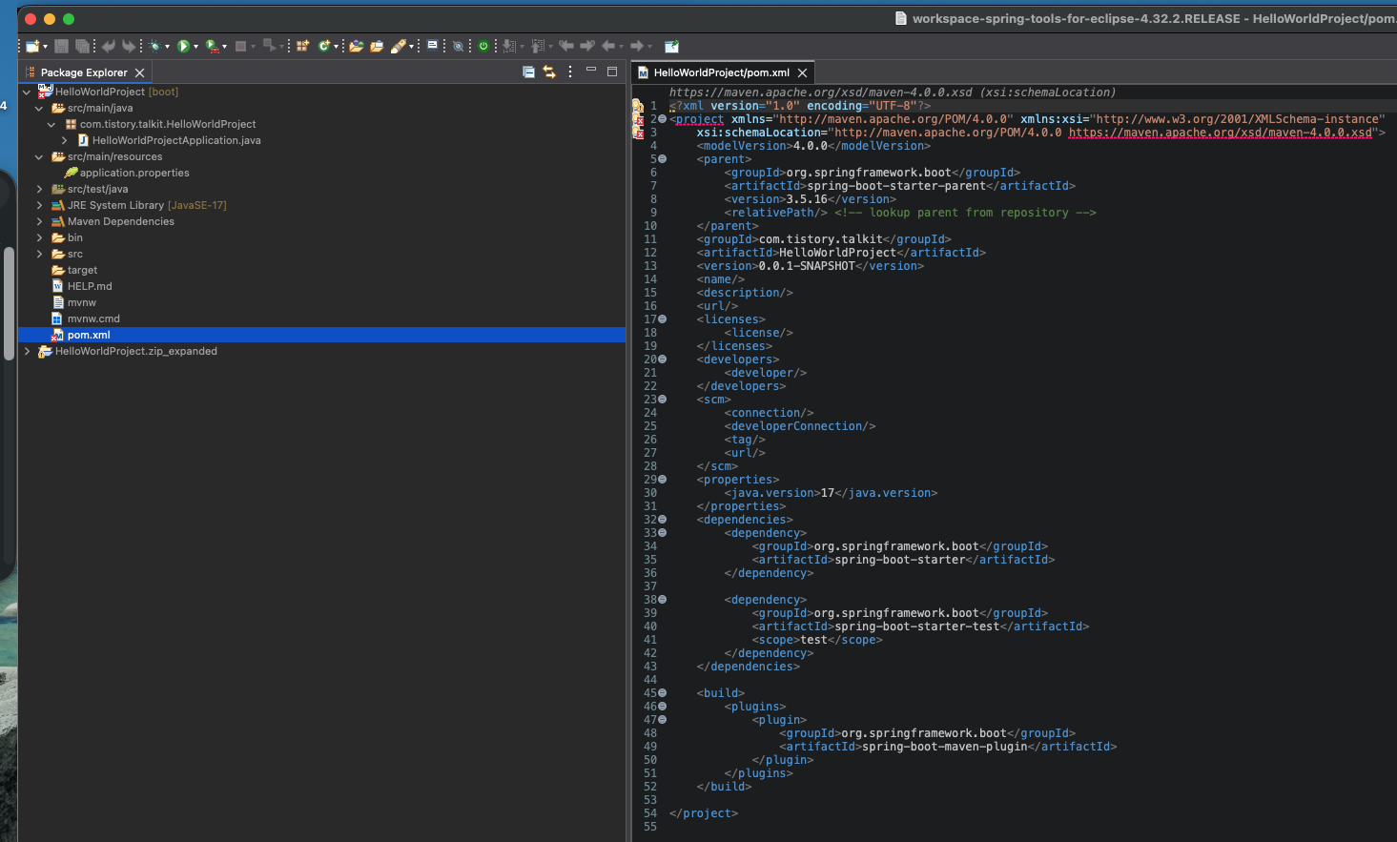Open the Run configurations dropdown arrow
The image size is (1397, 842).
pyautogui.click(x=196, y=47)
